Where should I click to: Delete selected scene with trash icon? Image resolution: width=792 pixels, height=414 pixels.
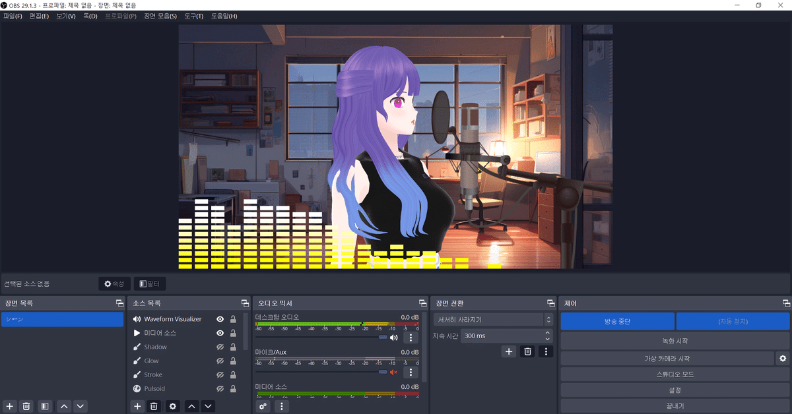point(26,406)
